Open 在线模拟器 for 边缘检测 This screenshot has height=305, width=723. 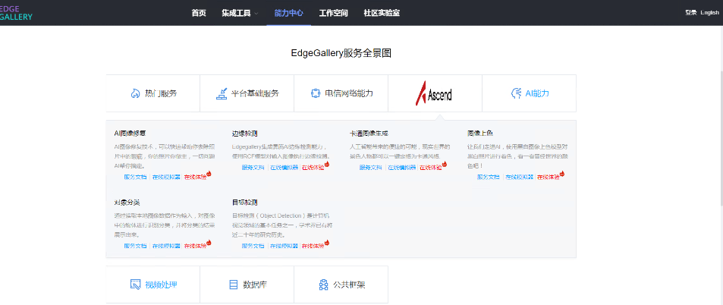tap(284, 168)
